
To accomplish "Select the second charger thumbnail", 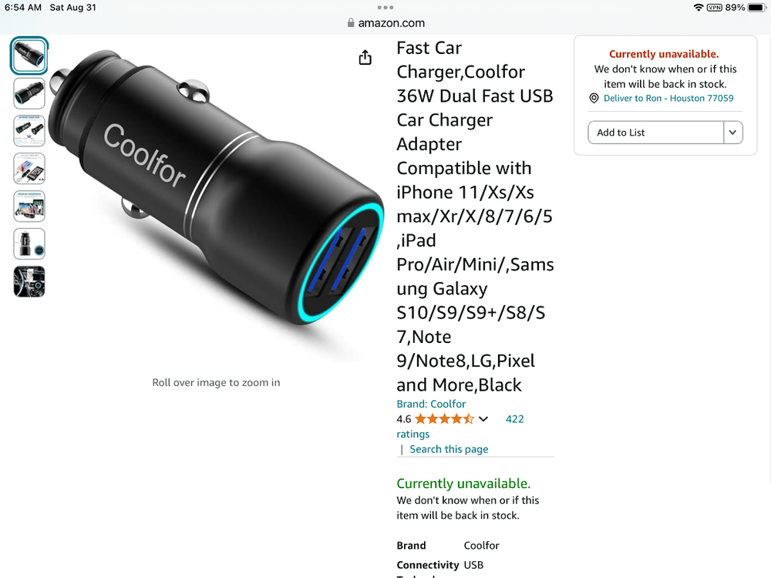I will tap(29, 93).
